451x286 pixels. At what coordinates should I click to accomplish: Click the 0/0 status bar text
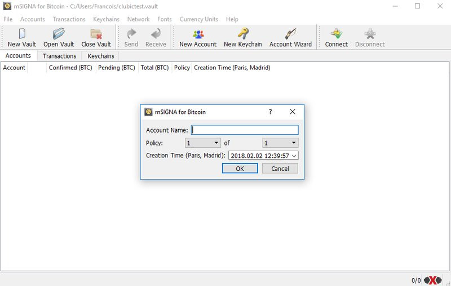coord(416,280)
